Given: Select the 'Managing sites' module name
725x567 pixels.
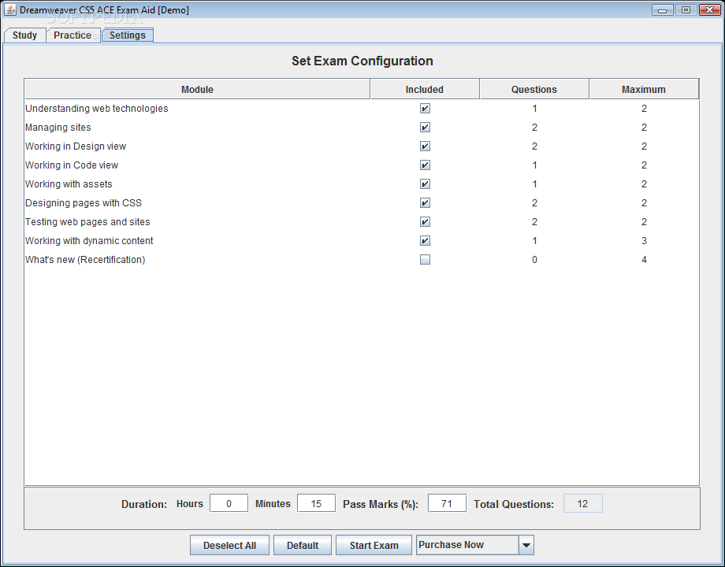Looking at the screenshot, I should point(58,128).
